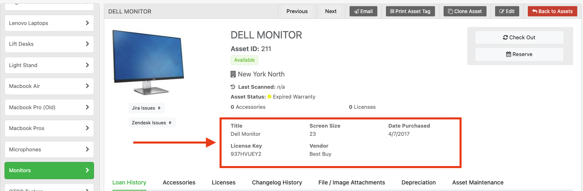Return via Back to Assets
Screen dimensions: 583x191
coord(552,11)
